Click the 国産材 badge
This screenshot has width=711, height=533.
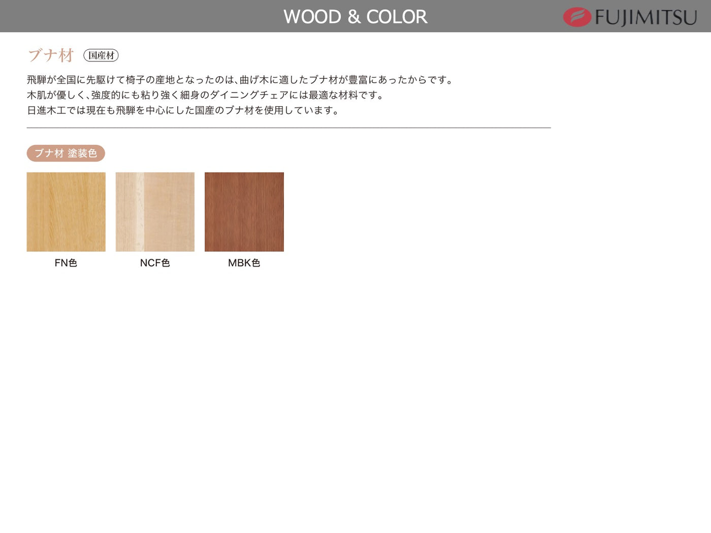101,55
